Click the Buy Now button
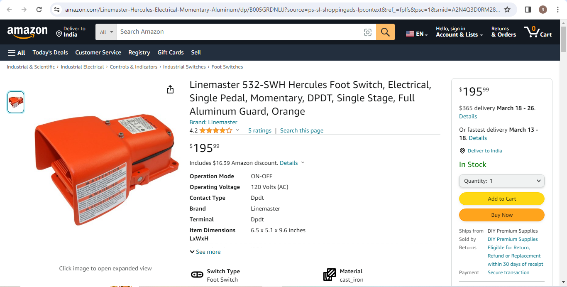Screen dimensions: 567x287 click(501, 215)
